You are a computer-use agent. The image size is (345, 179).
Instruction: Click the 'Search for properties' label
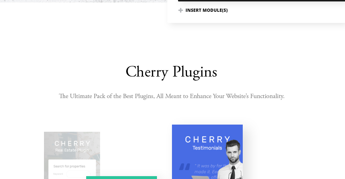pyautogui.click(x=69, y=166)
